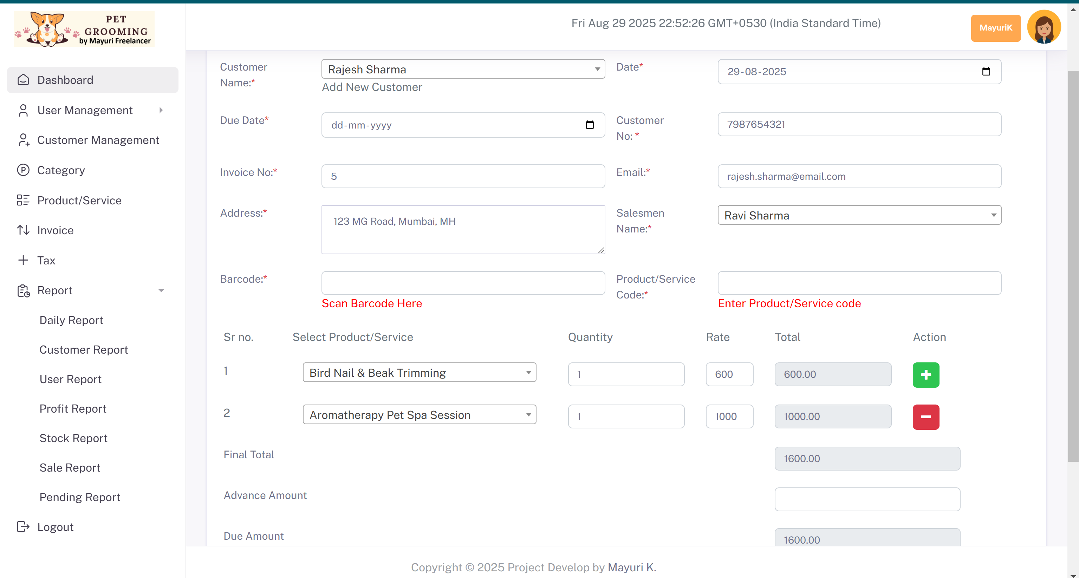Click the Product/Service Code input field
Screen dimensions: 1079x578
click(859, 283)
